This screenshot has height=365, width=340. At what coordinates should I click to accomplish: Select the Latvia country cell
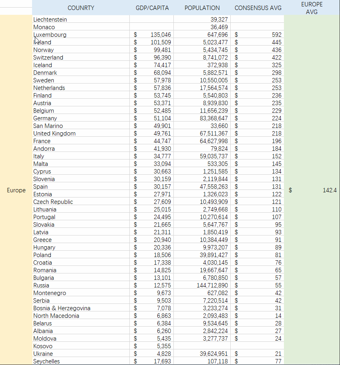point(80,232)
